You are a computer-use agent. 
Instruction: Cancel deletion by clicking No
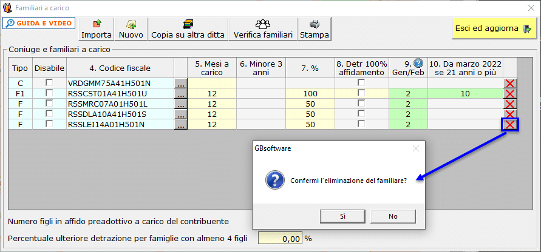[x=393, y=216]
